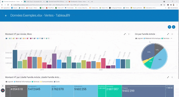Toggle month 2 series in bar legend
This screenshot has width=179, height=97.
[10, 38]
